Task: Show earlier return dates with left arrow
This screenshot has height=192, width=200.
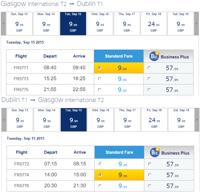Action: click(4, 120)
